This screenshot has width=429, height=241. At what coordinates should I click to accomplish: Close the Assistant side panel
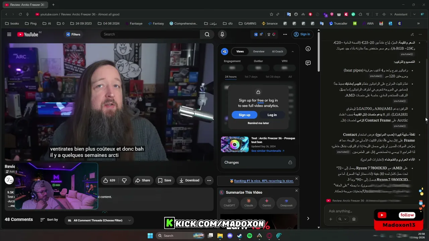[x=391, y=14]
